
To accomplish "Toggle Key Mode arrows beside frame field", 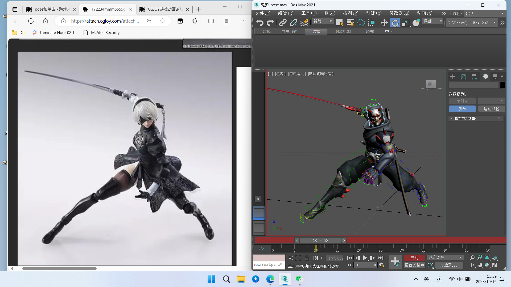I will pos(349,265).
